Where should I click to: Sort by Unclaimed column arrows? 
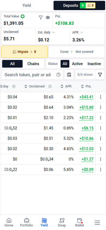pos(26,86)
